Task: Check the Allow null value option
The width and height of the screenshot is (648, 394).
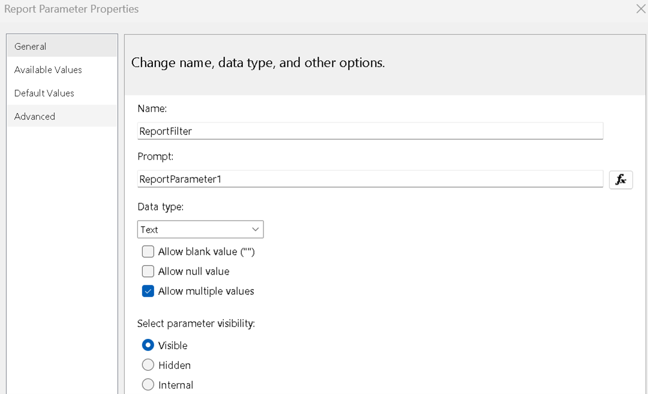Action: (148, 272)
